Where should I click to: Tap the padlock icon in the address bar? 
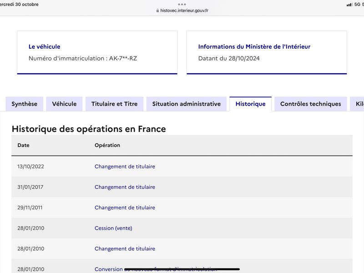coord(157,10)
